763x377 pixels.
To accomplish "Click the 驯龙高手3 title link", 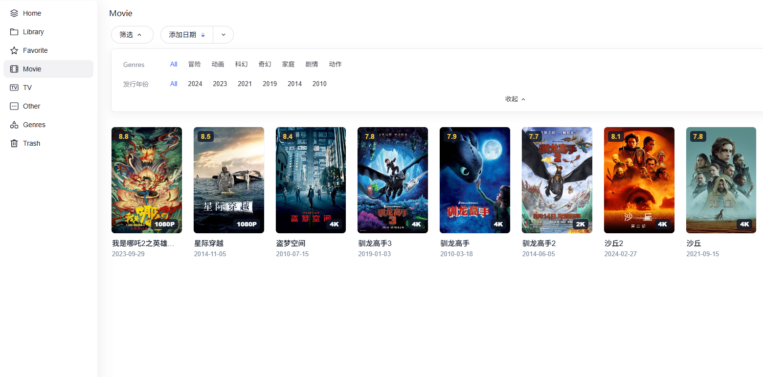I will (x=375, y=243).
